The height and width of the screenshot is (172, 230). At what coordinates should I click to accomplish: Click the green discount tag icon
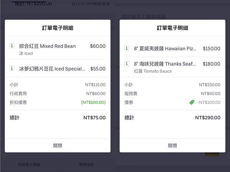click(192, 102)
